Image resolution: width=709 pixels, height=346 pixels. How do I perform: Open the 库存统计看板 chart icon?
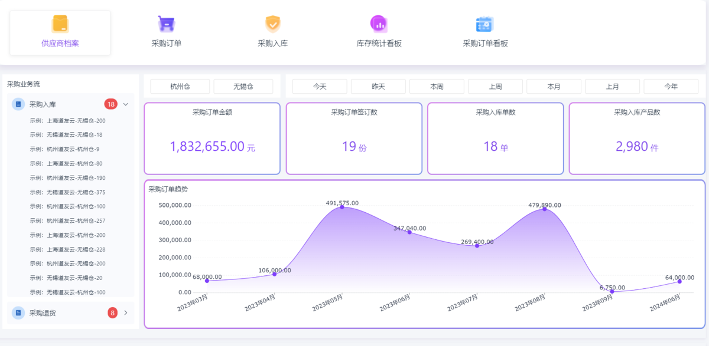379,24
